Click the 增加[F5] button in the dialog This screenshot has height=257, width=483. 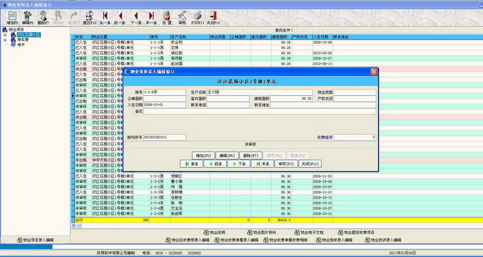coord(203,156)
